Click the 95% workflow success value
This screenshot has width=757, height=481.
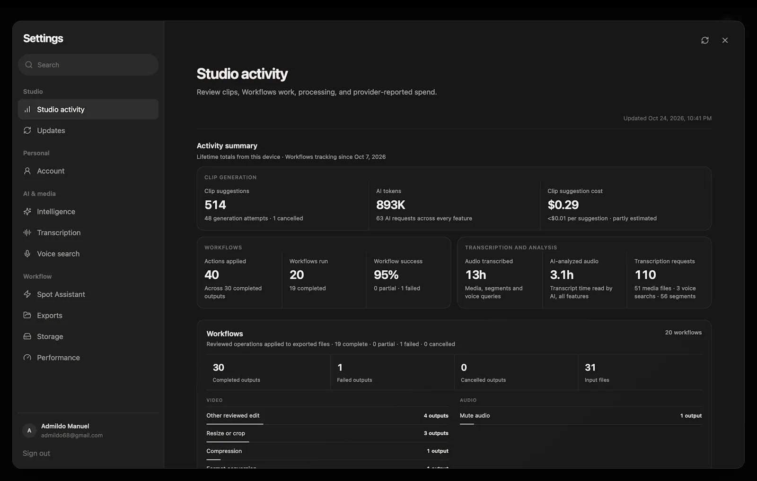tap(386, 275)
